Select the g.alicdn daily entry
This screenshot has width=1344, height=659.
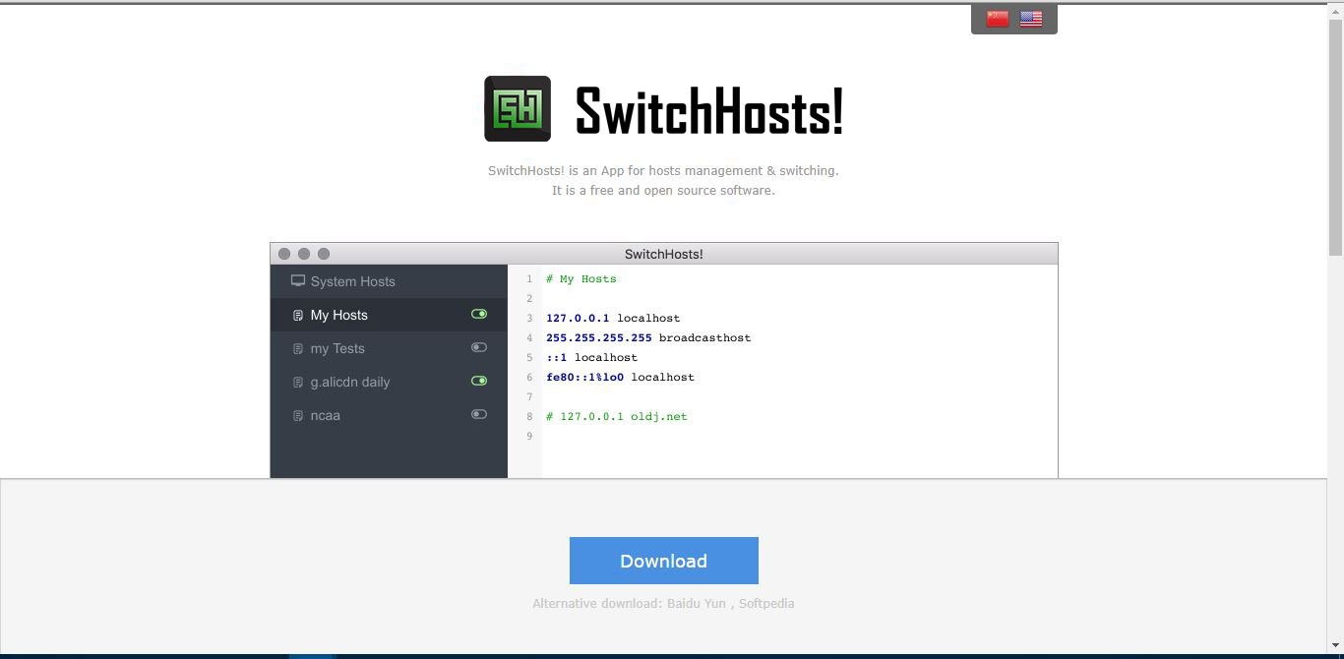[389, 382]
